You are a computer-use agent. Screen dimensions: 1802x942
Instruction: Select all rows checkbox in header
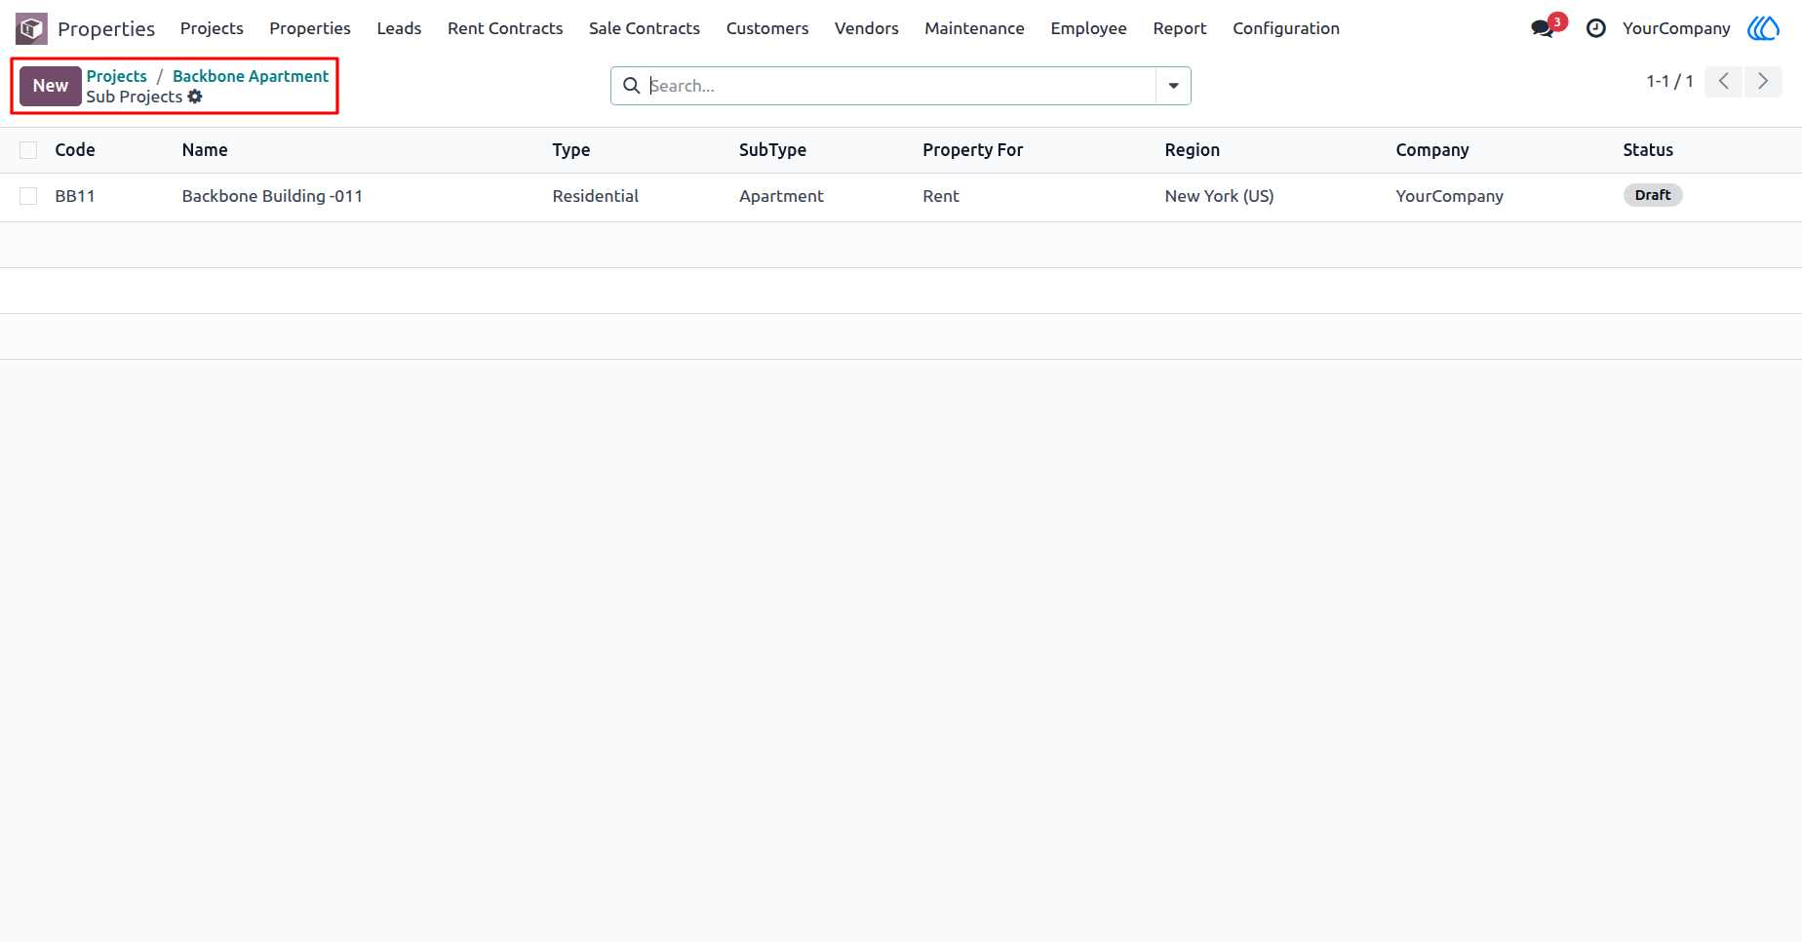28,150
